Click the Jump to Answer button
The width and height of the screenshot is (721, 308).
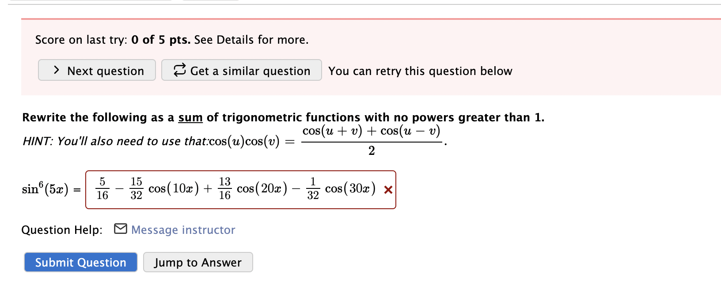(198, 262)
